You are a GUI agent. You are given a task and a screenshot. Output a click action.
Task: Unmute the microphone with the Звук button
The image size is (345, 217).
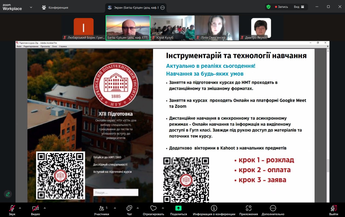point(12,210)
